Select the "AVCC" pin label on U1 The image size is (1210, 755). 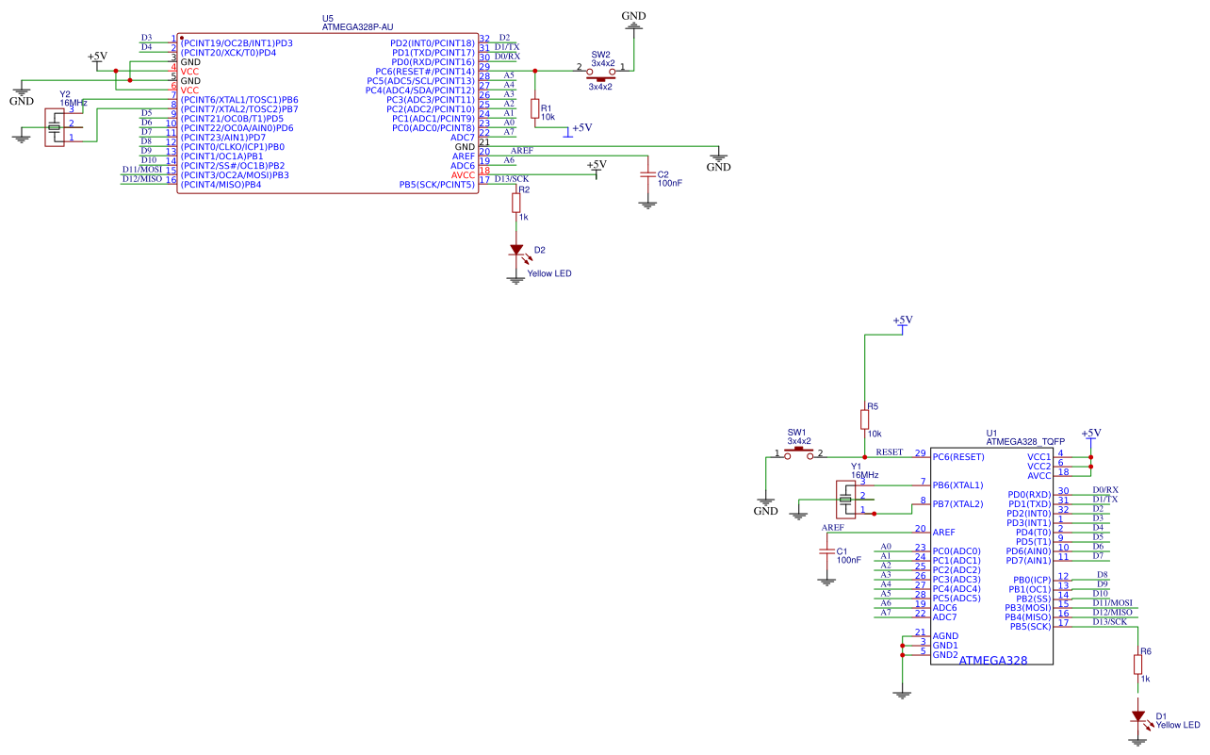point(1038,476)
